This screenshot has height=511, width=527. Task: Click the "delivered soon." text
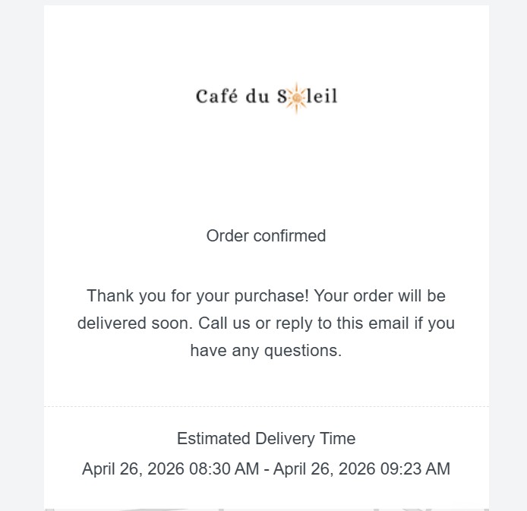point(135,323)
